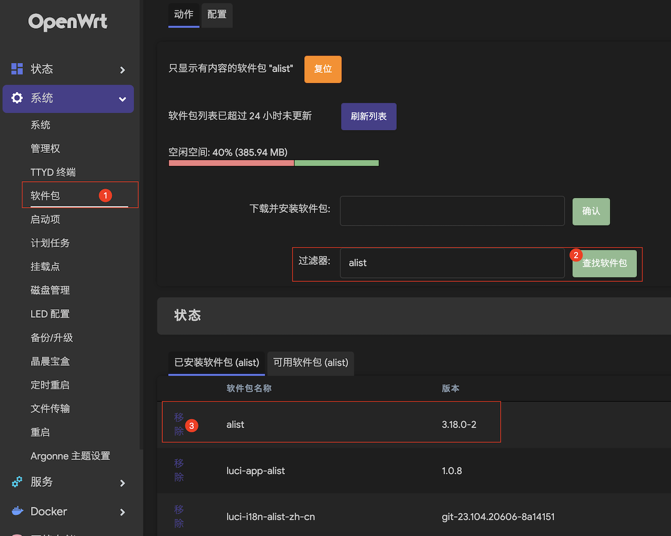The image size is (671, 536).
Task: Open 软件包 in the sidebar menu
Action: pos(46,196)
